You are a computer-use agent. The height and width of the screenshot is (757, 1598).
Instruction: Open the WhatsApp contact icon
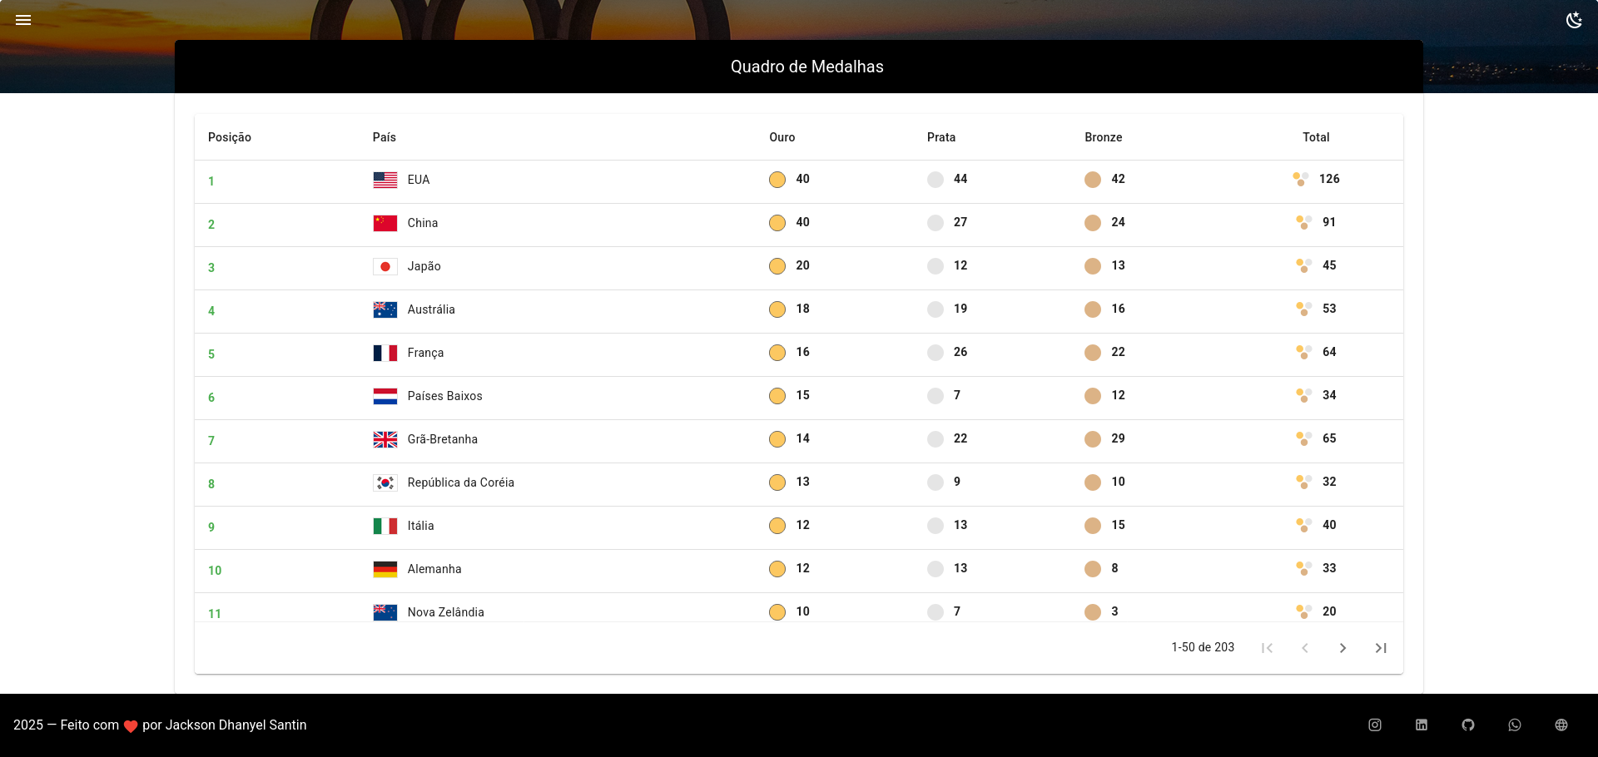(1515, 725)
